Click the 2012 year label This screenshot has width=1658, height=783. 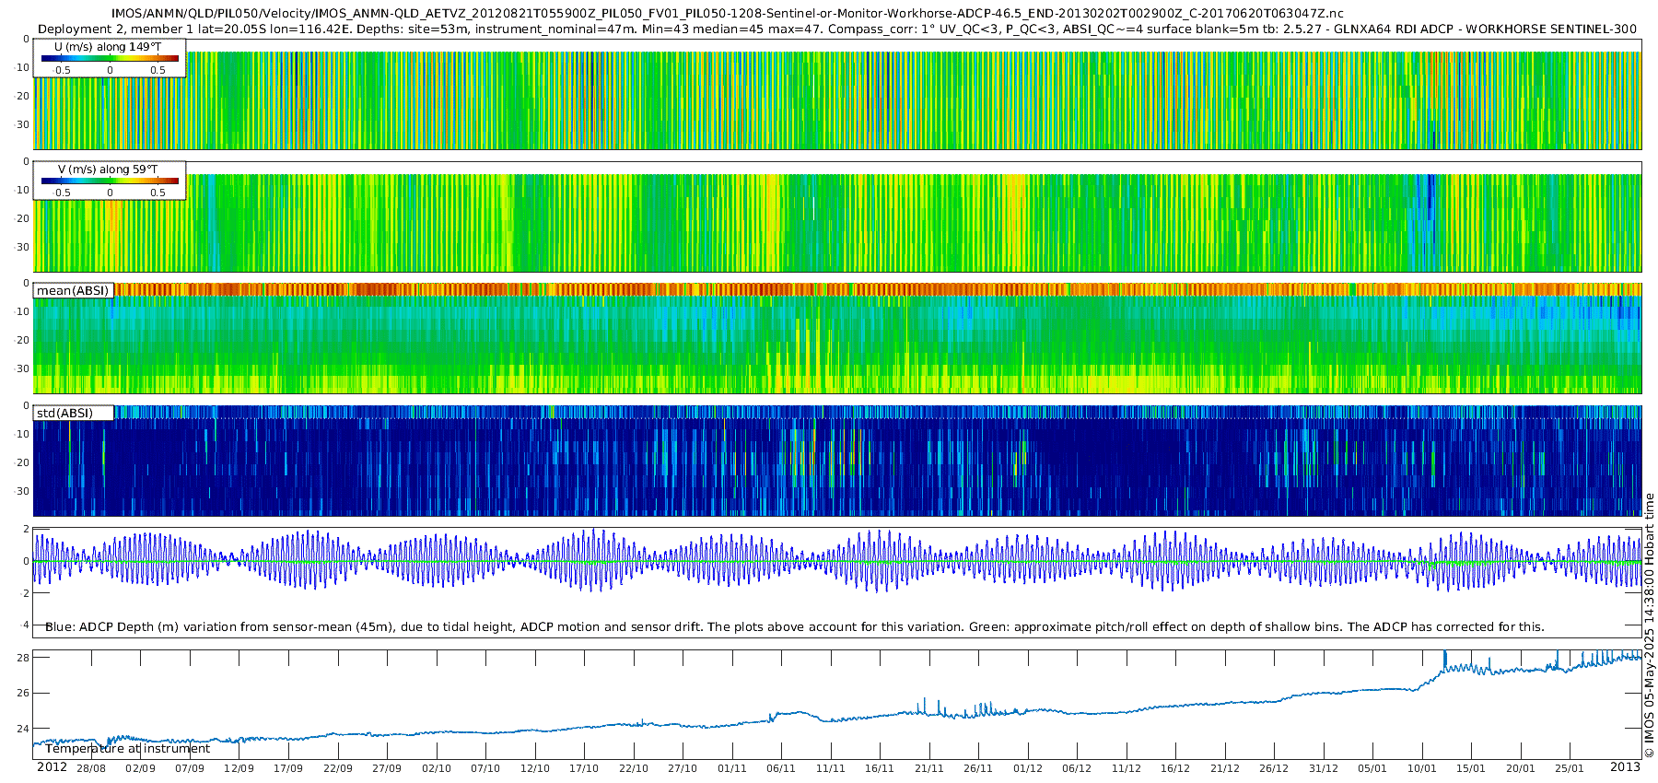(52, 767)
